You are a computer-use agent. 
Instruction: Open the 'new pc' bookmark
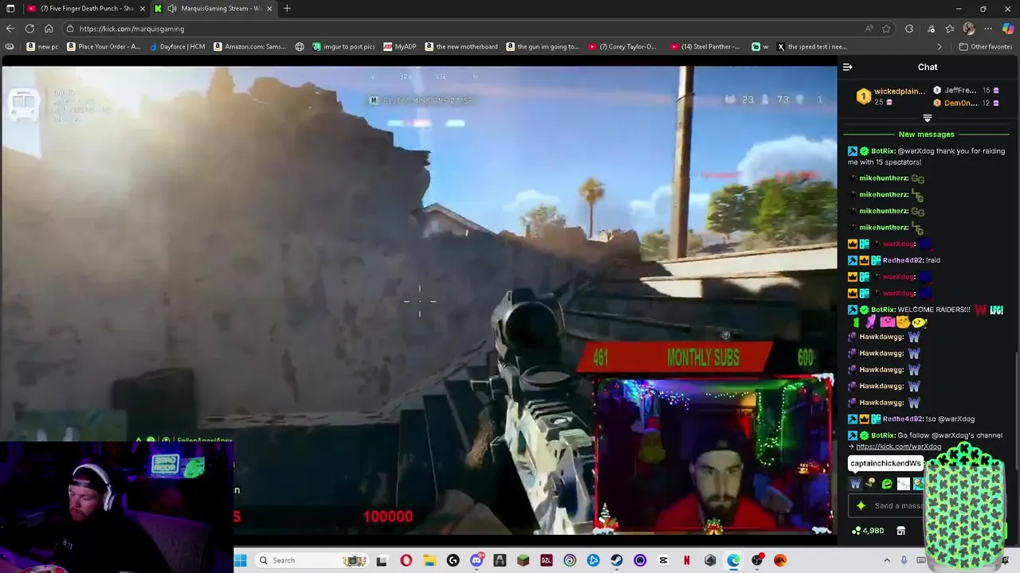click(42, 47)
